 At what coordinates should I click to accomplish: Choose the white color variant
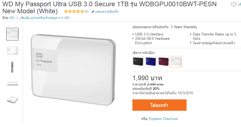[176, 62]
